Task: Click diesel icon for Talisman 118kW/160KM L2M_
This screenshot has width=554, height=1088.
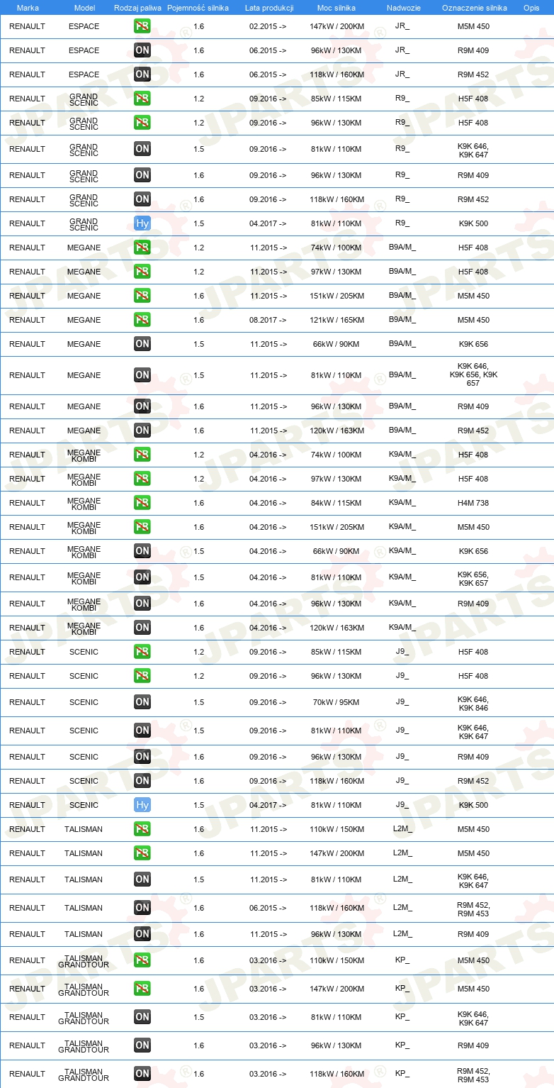Action: click(142, 908)
